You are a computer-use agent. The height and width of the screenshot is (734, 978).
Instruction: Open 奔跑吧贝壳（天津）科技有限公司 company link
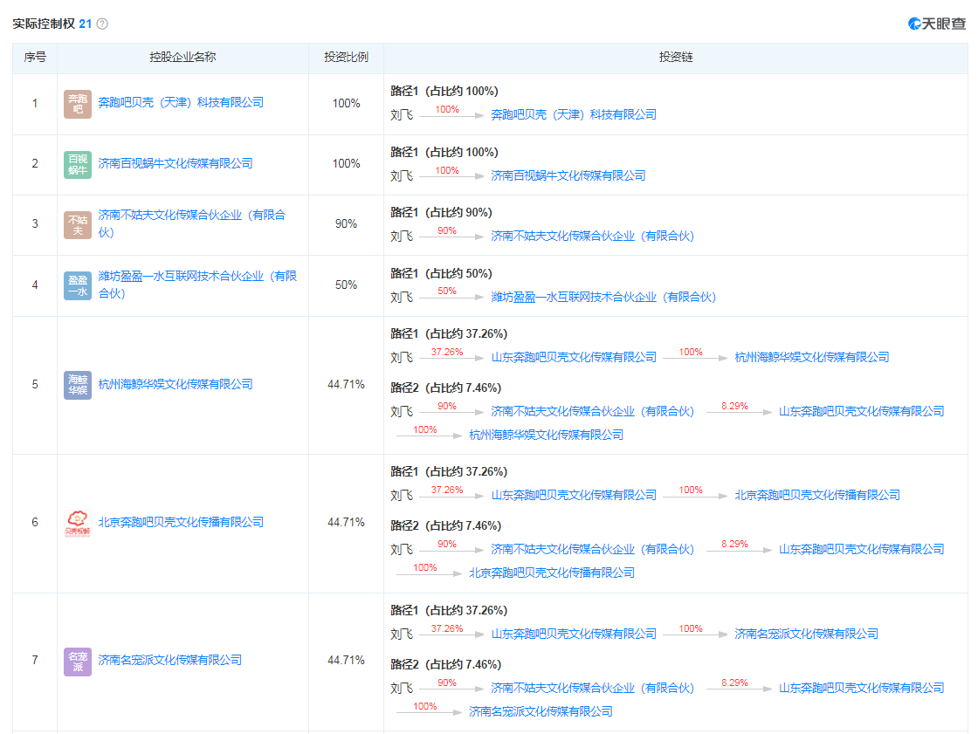coord(179,102)
